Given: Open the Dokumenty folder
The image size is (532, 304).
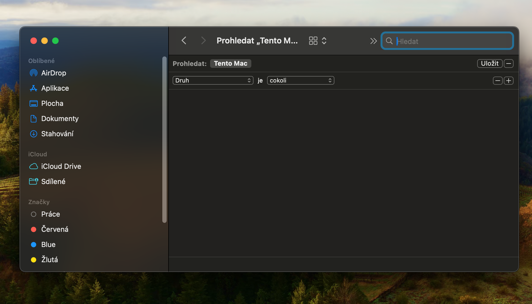Looking at the screenshot, I should 60,119.
